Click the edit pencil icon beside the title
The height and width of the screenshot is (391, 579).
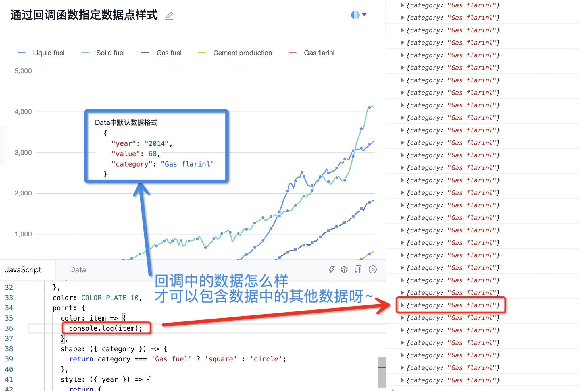click(x=169, y=16)
